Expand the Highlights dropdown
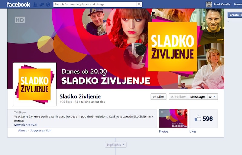The width and height of the screenshot is (242, 155). click(x=116, y=145)
